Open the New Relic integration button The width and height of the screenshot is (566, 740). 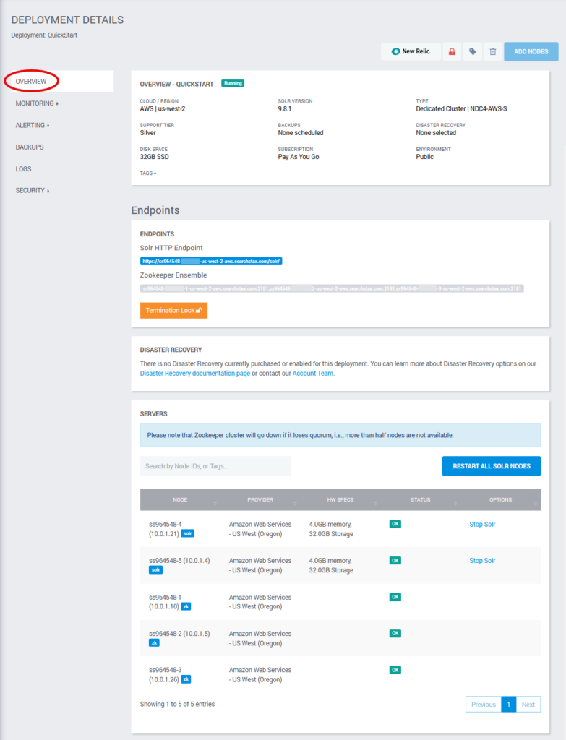click(x=411, y=51)
